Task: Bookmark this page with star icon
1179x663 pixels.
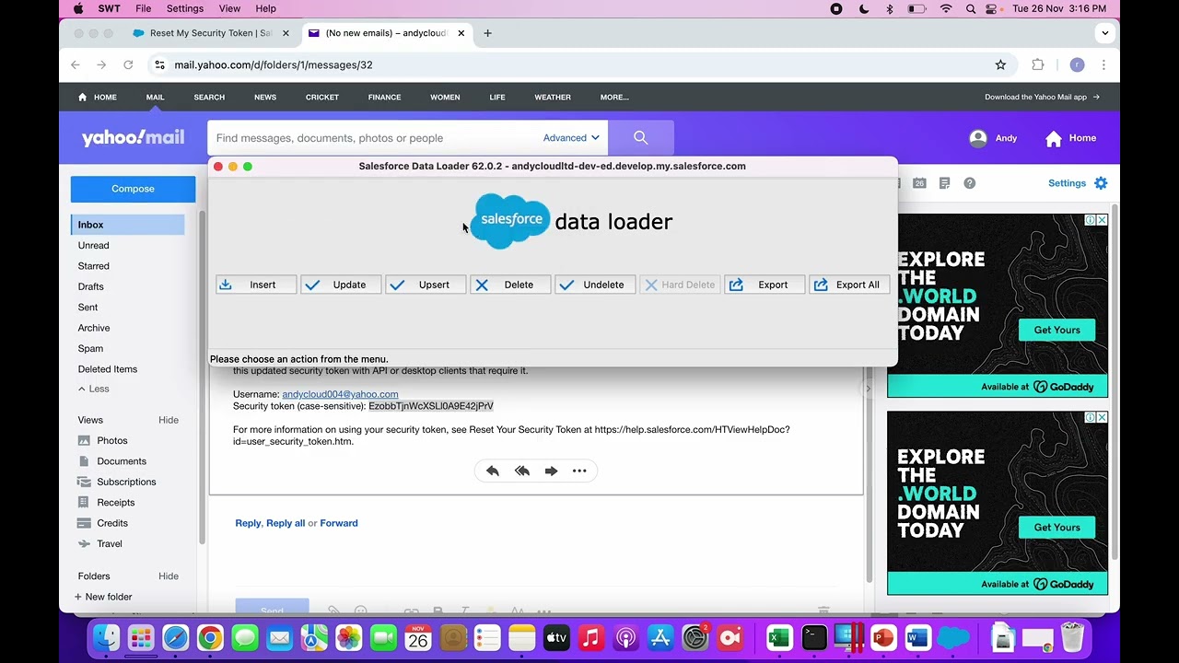Action: (1000, 65)
